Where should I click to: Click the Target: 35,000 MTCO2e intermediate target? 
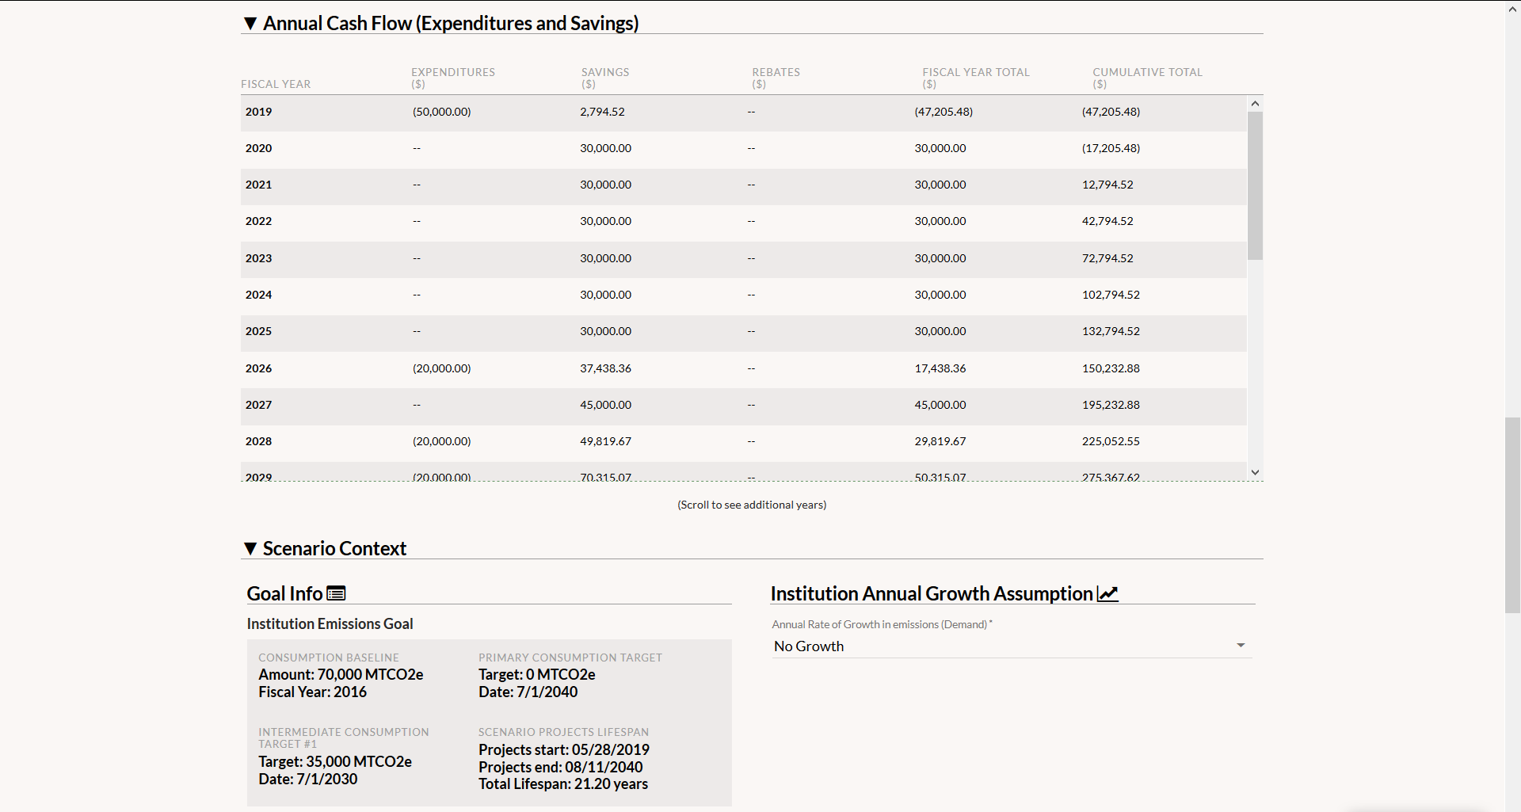tap(334, 761)
